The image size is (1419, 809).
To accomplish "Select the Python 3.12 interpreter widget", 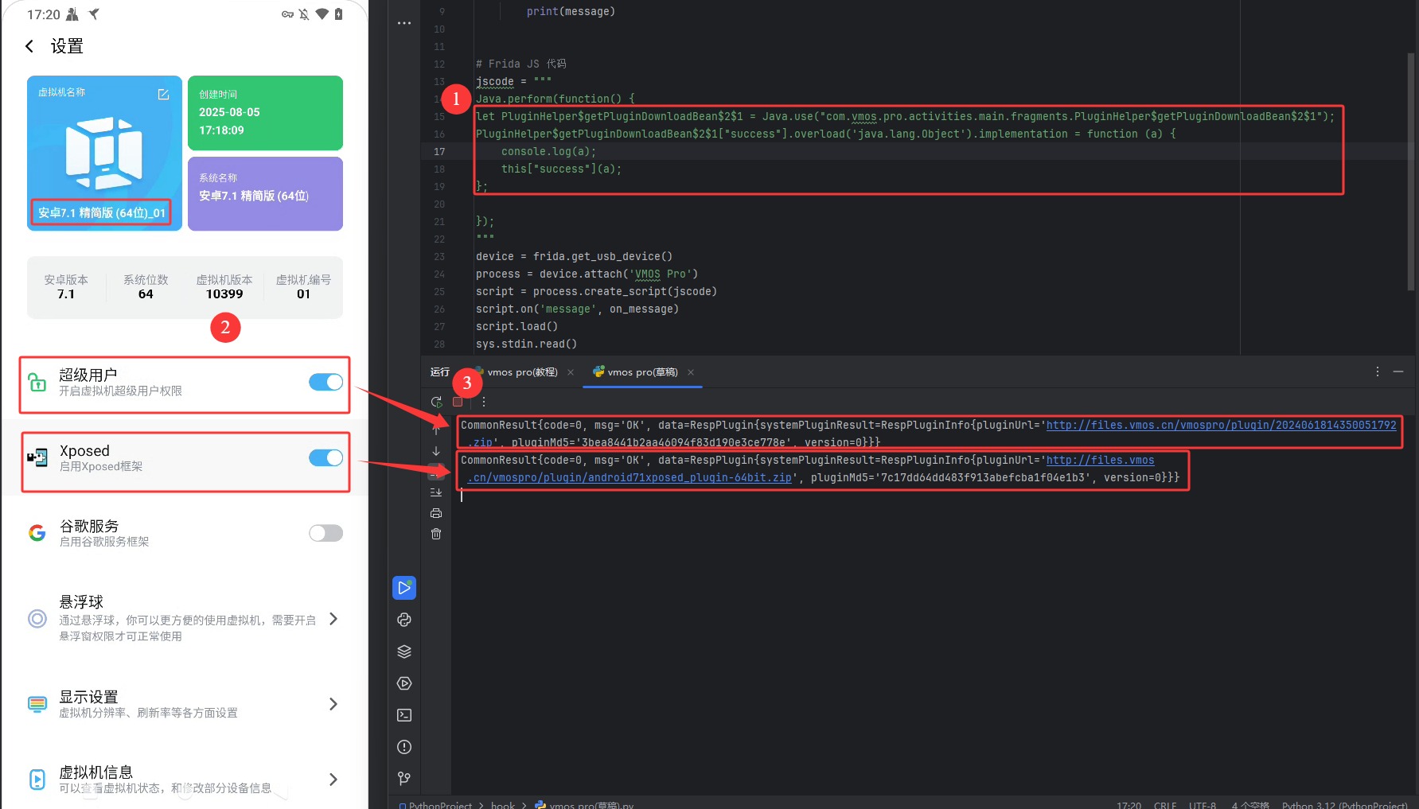I will [x=1345, y=804].
